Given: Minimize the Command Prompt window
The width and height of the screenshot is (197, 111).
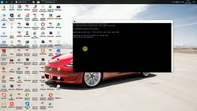Looking at the screenshot, I should pyautogui.click(x=161, y=21).
